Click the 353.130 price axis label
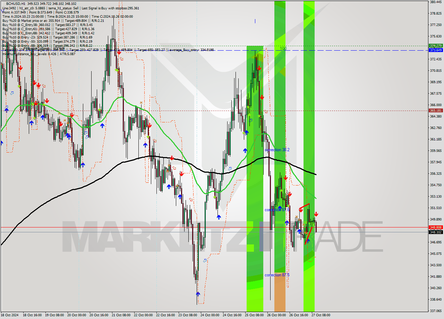Screen dimensions: 444x319 [436, 197]
